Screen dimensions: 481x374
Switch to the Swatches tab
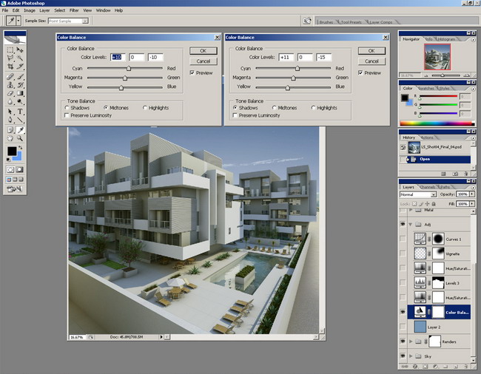point(426,88)
